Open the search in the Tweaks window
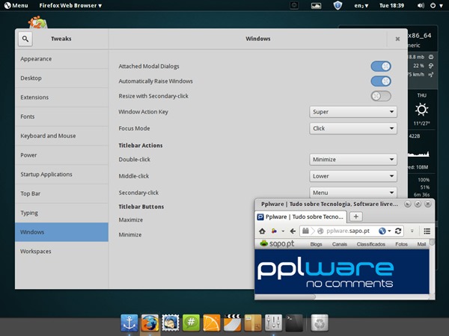 [25, 39]
